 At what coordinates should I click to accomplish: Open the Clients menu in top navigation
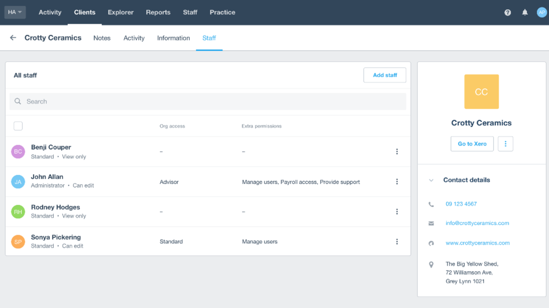pyautogui.click(x=84, y=12)
